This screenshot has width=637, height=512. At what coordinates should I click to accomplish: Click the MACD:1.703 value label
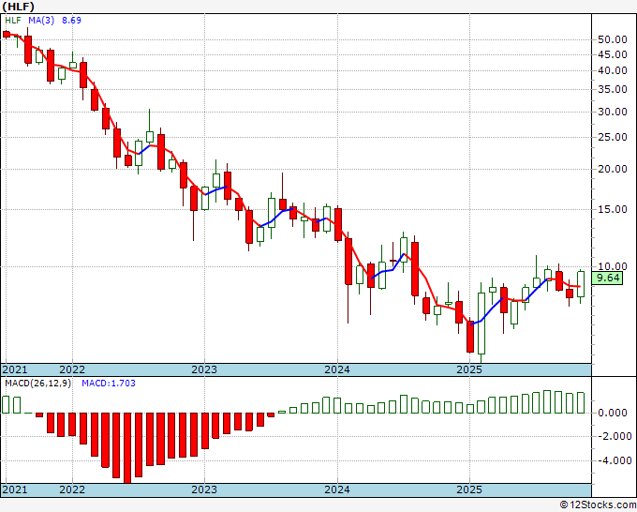click(109, 384)
